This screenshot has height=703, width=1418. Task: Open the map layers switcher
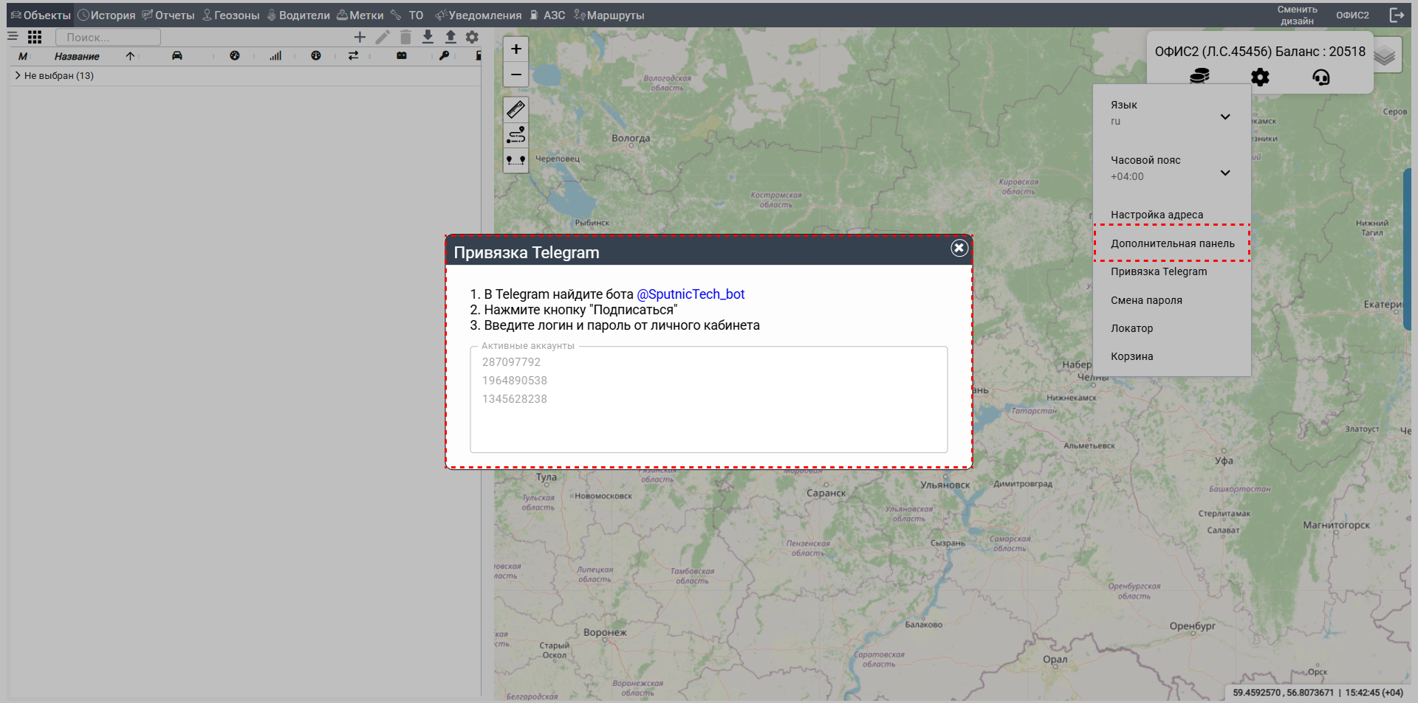click(x=1386, y=55)
